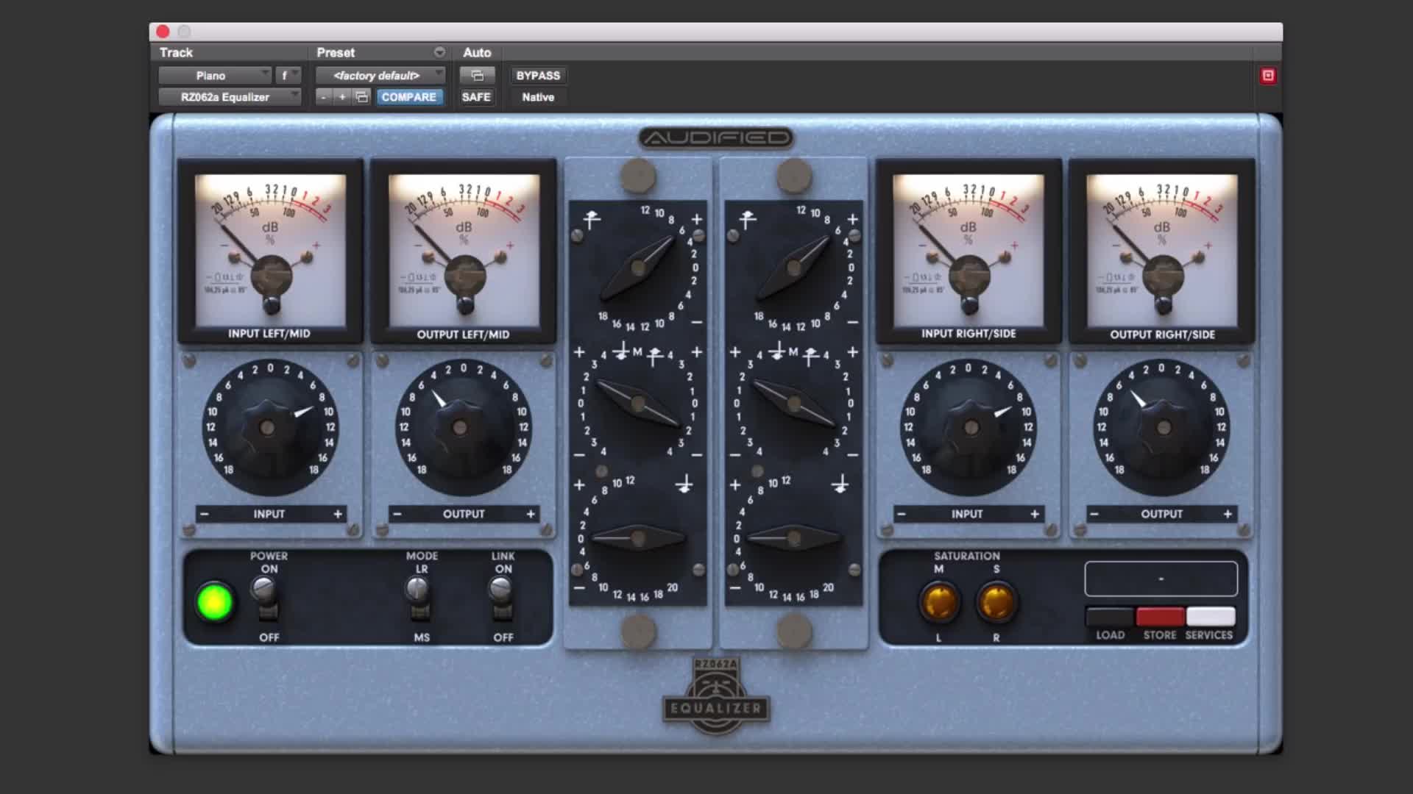
Task: Click the left INPUT gain knob
Action: click(268, 427)
